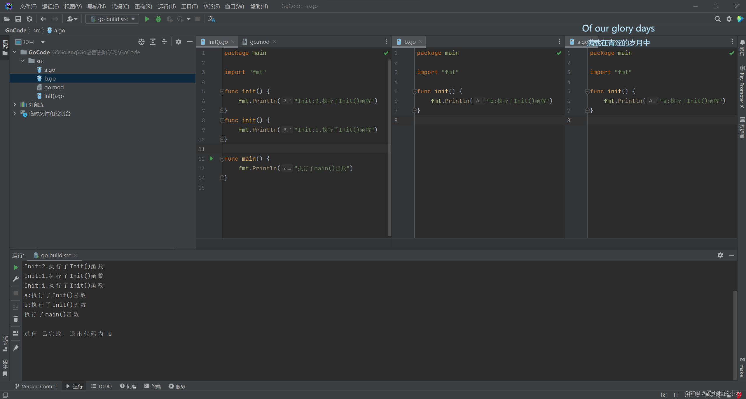
Task: Clear run console with the trash icon
Action: (x=16, y=319)
